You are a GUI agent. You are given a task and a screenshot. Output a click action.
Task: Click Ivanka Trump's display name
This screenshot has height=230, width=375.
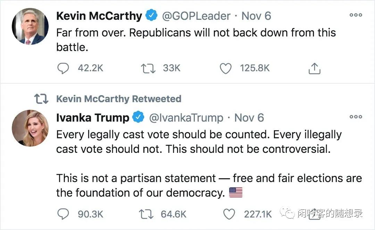coord(92,118)
